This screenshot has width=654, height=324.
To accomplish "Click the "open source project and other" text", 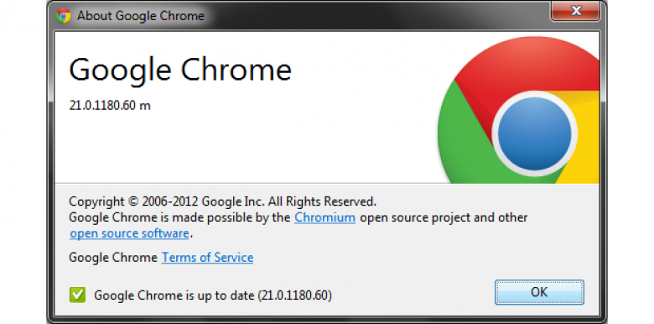I will (444, 217).
